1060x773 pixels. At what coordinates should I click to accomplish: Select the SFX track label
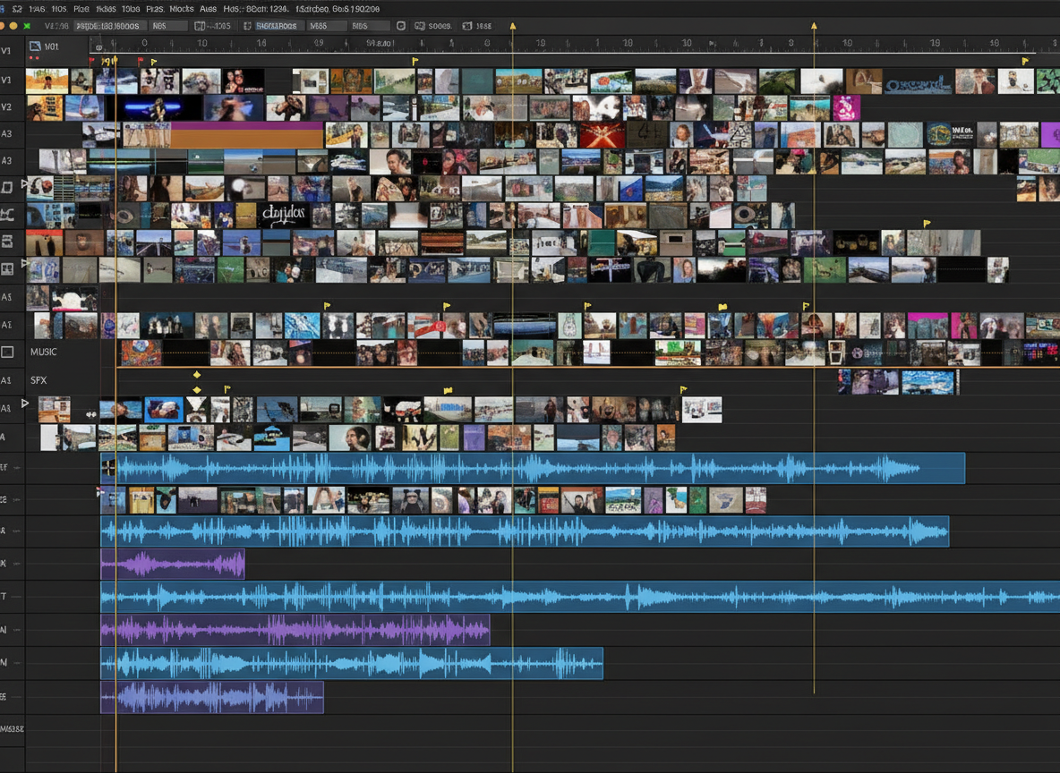point(38,380)
